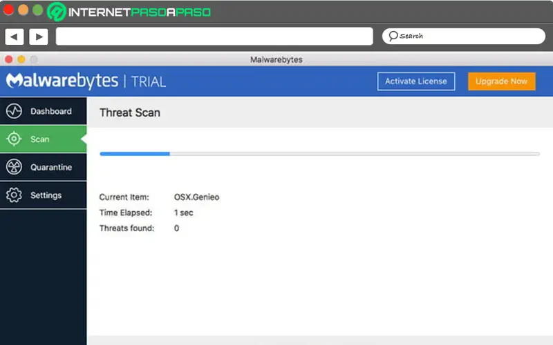Screen dimensions: 553x345
Task: Close the Malwarebytes window red button
Action: click(9, 59)
